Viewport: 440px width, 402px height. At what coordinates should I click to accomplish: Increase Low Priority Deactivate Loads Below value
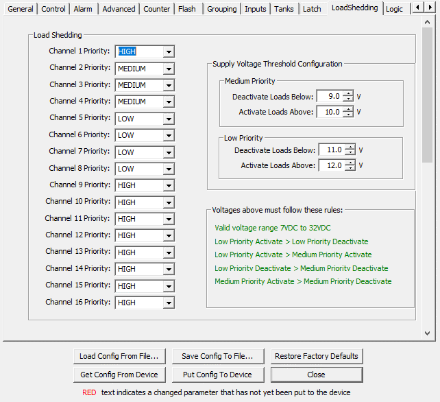(350, 147)
